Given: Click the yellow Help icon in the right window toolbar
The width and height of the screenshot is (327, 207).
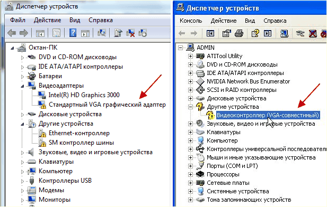Looking at the screenshot, I should [255, 33].
